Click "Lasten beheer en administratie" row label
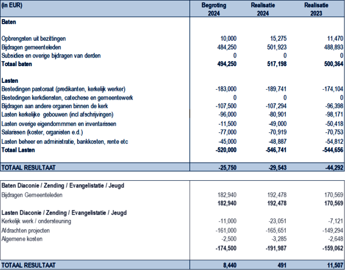The height and width of the screenshot is (270, 345). (x=65, y=142)
